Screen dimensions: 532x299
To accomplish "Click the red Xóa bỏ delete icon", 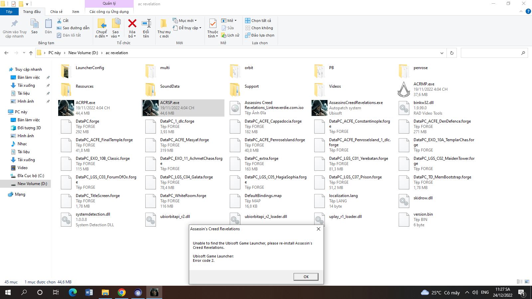I will click(132, 23).
